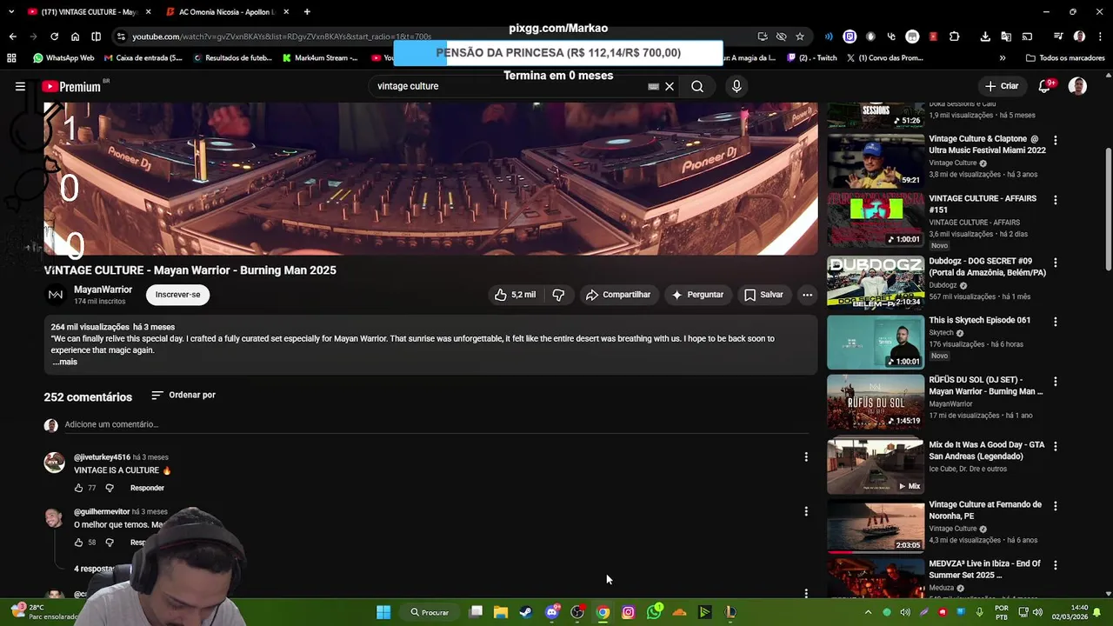Like the @guilhermevitor comment
This screenshot has width=1113, height=626.
pyautogui.click(x=78, y=543)
